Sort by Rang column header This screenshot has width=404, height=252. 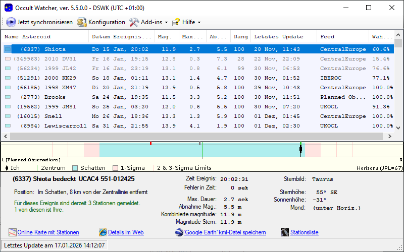[241, 36]
